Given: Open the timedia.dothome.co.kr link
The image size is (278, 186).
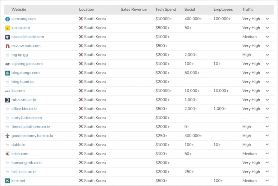Looking at the screenshot, I should (31, 127).
